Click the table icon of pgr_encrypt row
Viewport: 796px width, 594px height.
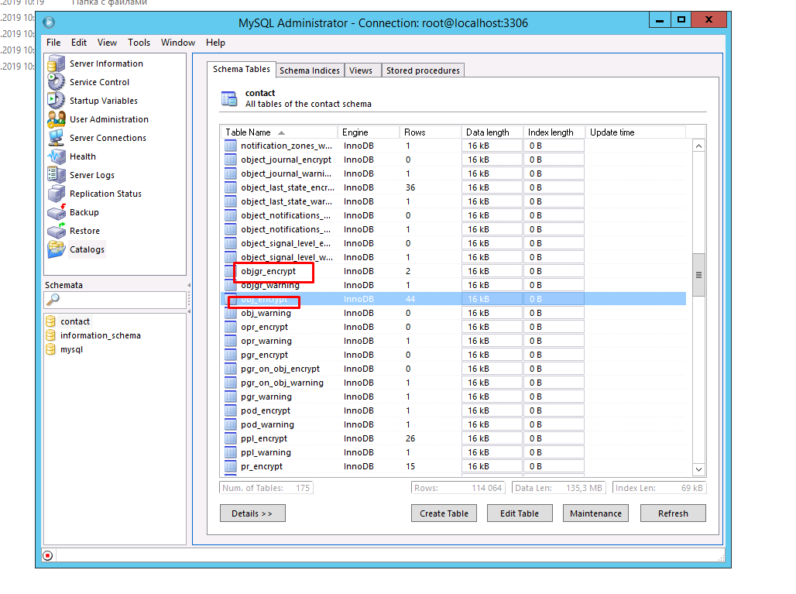coord(231,355)
